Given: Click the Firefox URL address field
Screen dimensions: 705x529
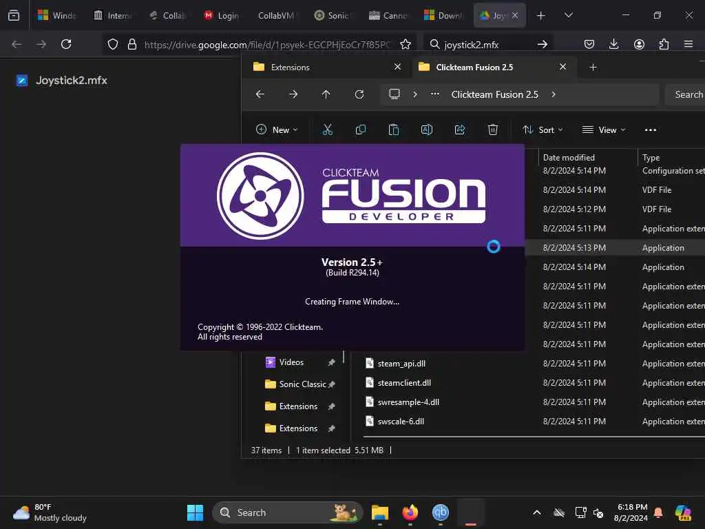Looking at the screenshot, I should point(268,45).
